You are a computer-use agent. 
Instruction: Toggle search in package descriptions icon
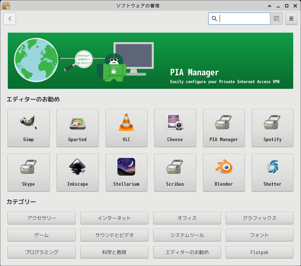(x=276, y=19)
